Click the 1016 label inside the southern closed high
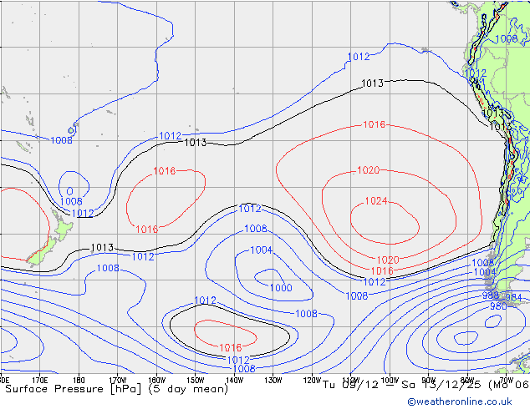This screenshot has width=530, height=409. coord(231,347)
